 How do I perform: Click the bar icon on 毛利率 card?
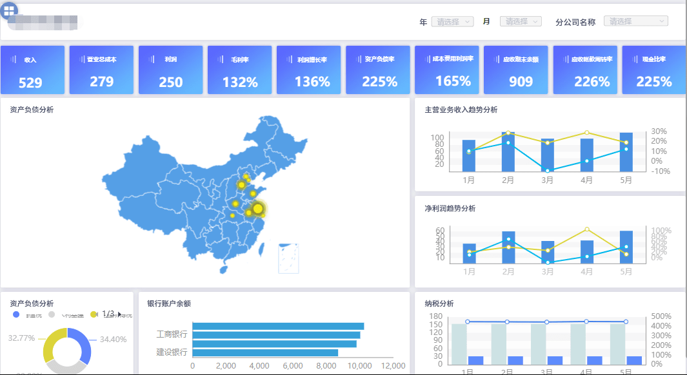tap(221, 59)
